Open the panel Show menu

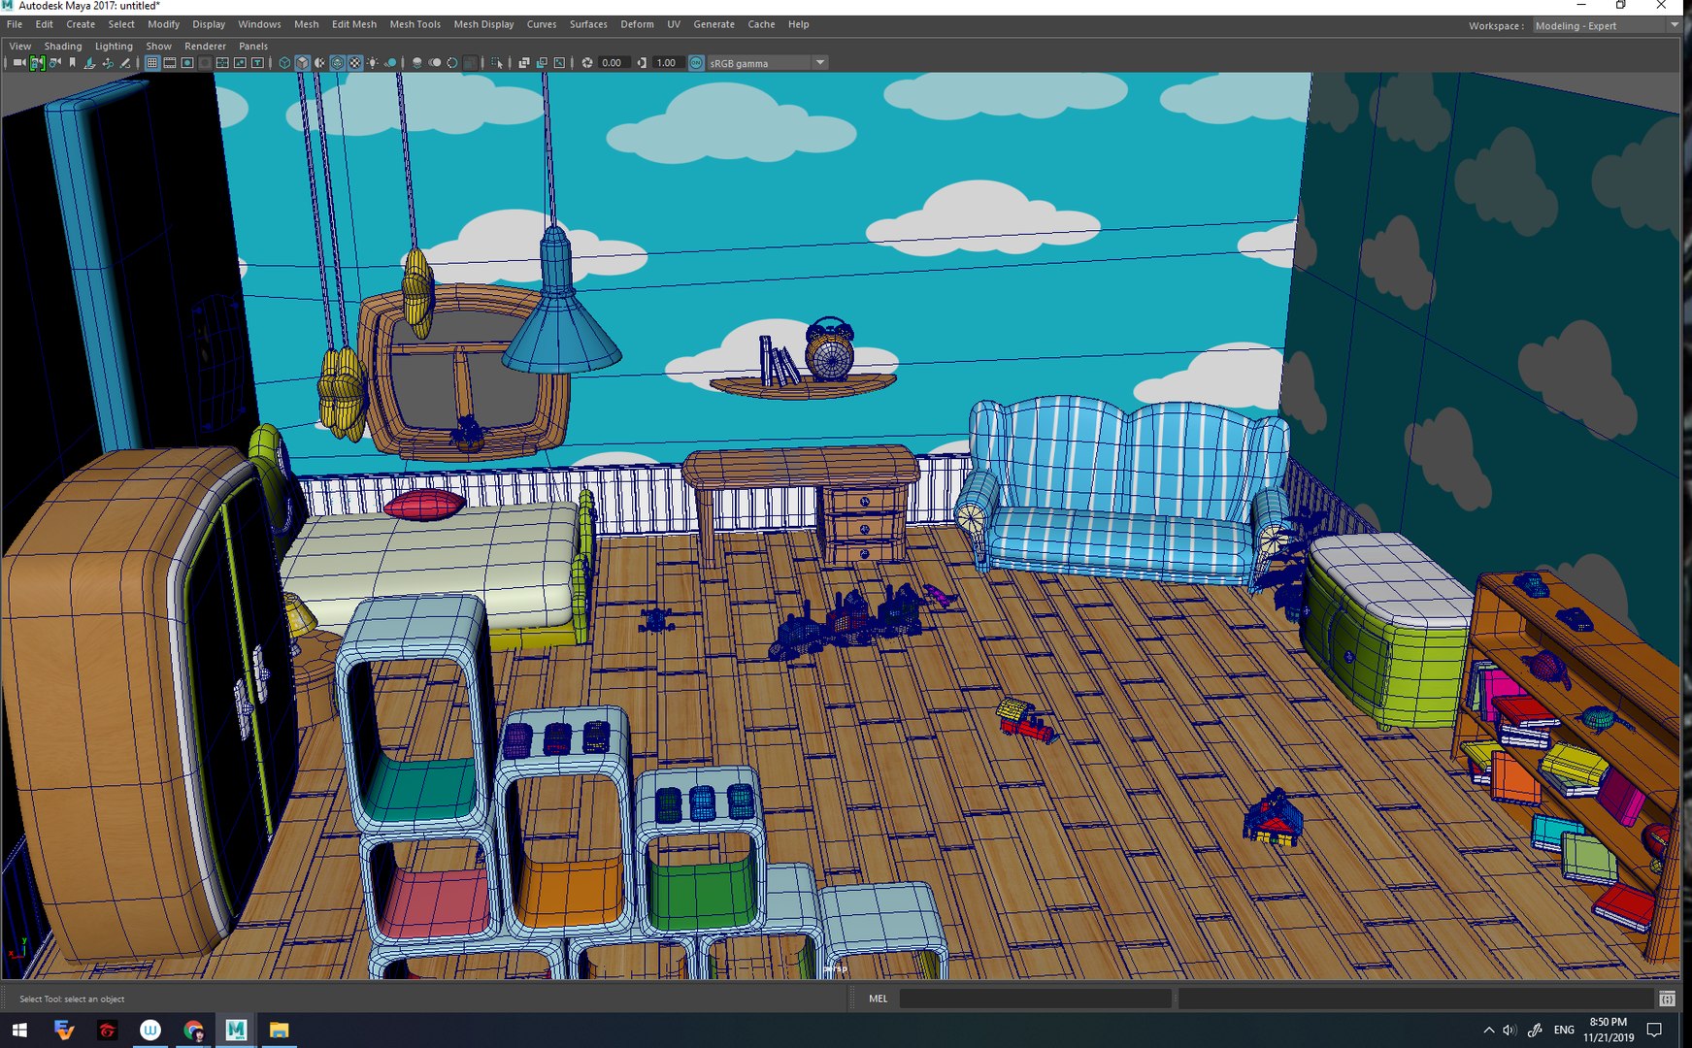[158, 46]
